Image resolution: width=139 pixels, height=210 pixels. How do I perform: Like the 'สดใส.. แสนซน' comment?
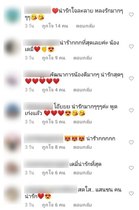tap(131, 193)
